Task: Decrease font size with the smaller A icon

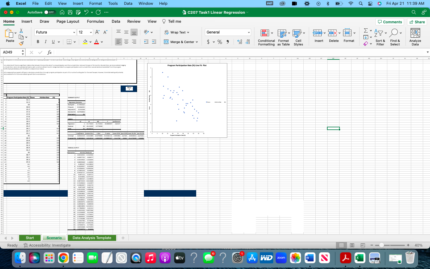Action: [x=105, y=32]
